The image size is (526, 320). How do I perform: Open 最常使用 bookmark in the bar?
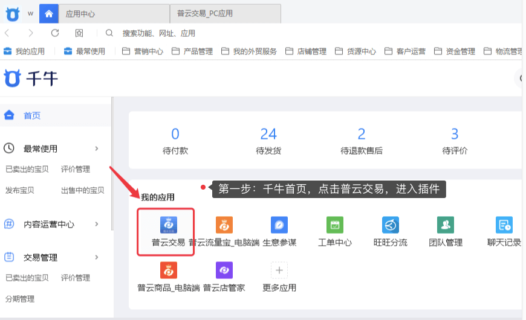coord(85,51)
